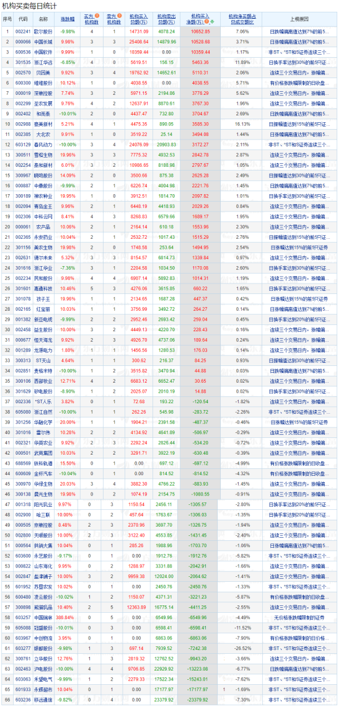
Task: Open stock name 贝因美
Action: click(43, 73)
